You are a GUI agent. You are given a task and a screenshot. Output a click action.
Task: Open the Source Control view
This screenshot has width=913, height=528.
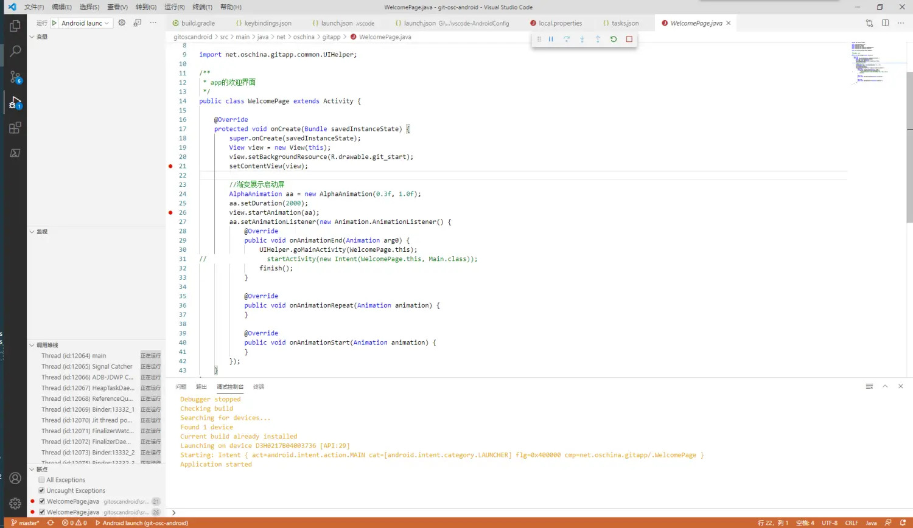[15, 77]
